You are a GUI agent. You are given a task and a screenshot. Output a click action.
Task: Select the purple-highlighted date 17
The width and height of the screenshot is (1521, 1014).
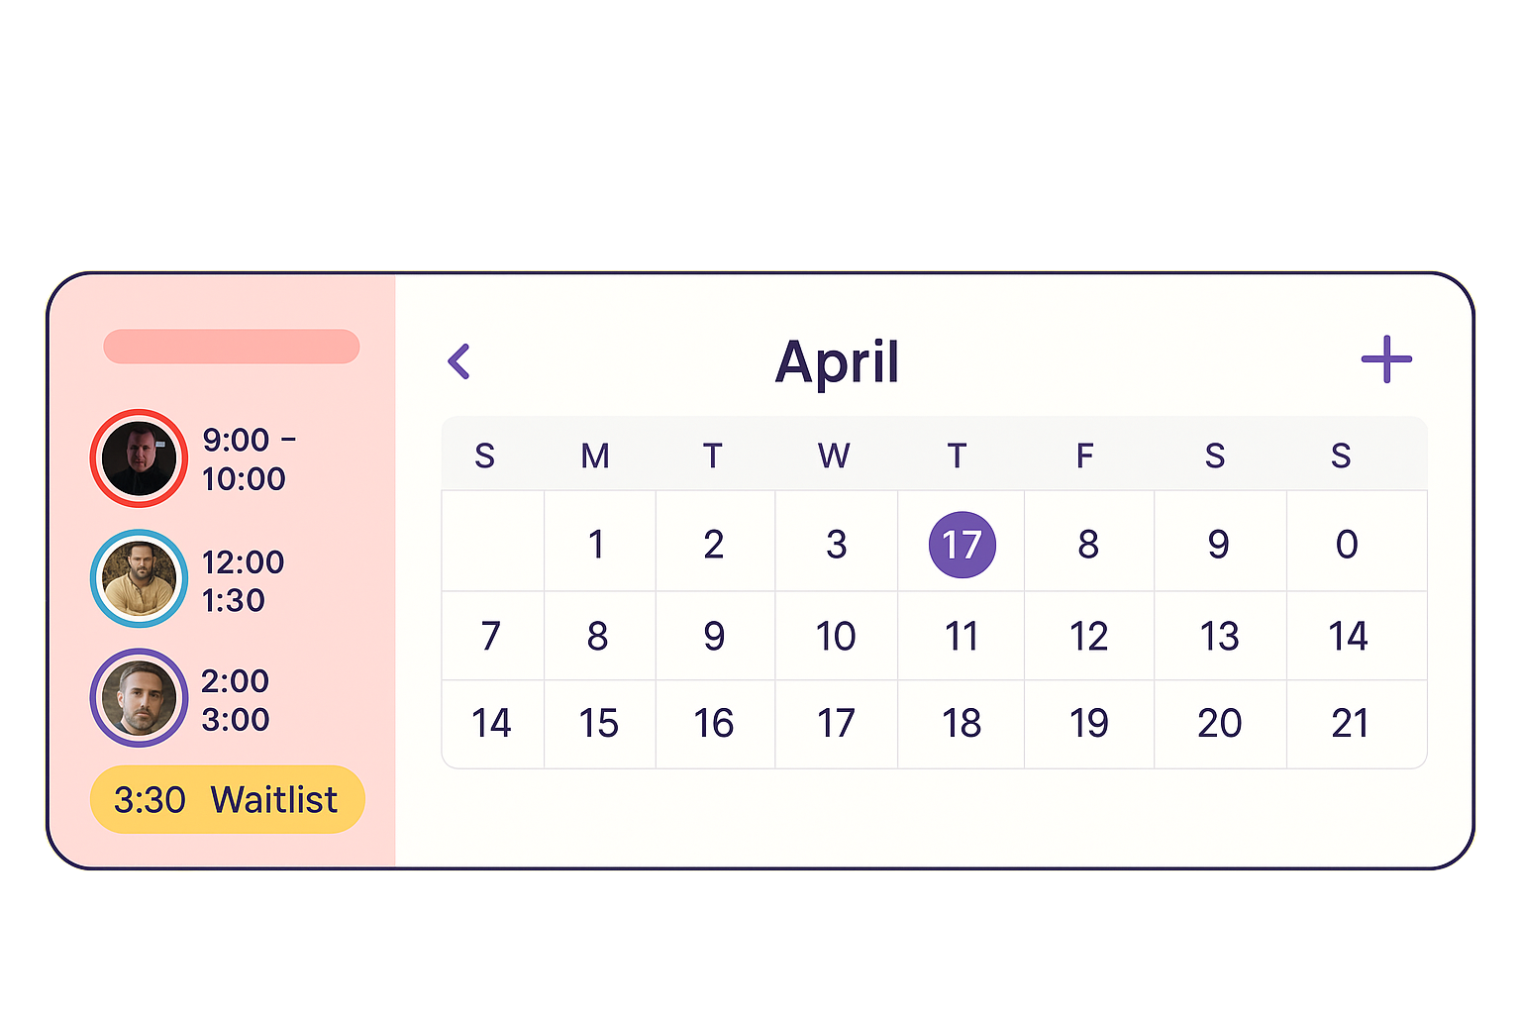pyautogui.click(x=962, y=545)
